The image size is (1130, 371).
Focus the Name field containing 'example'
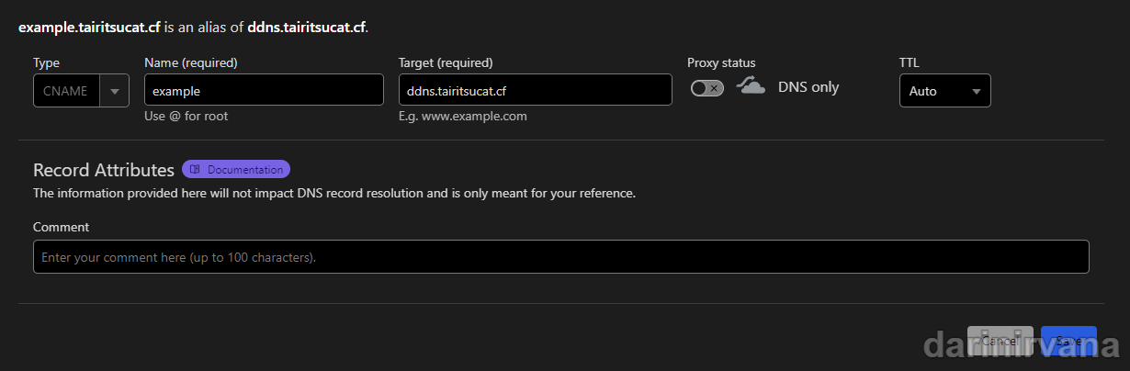pyautogui.click(x=264, y=90)
